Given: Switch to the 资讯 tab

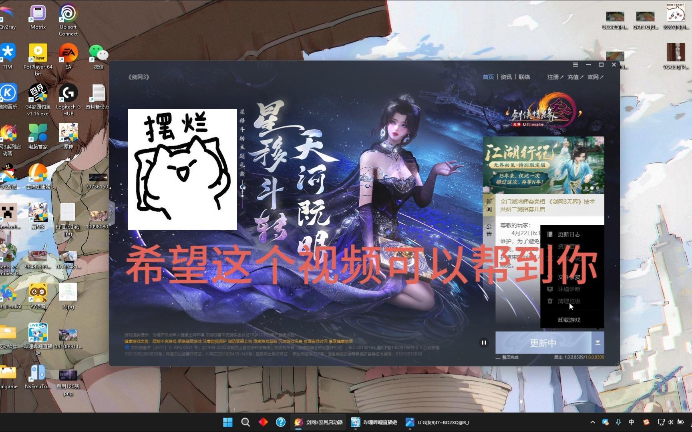Looking at the screenshot, I should pos(506,77).
